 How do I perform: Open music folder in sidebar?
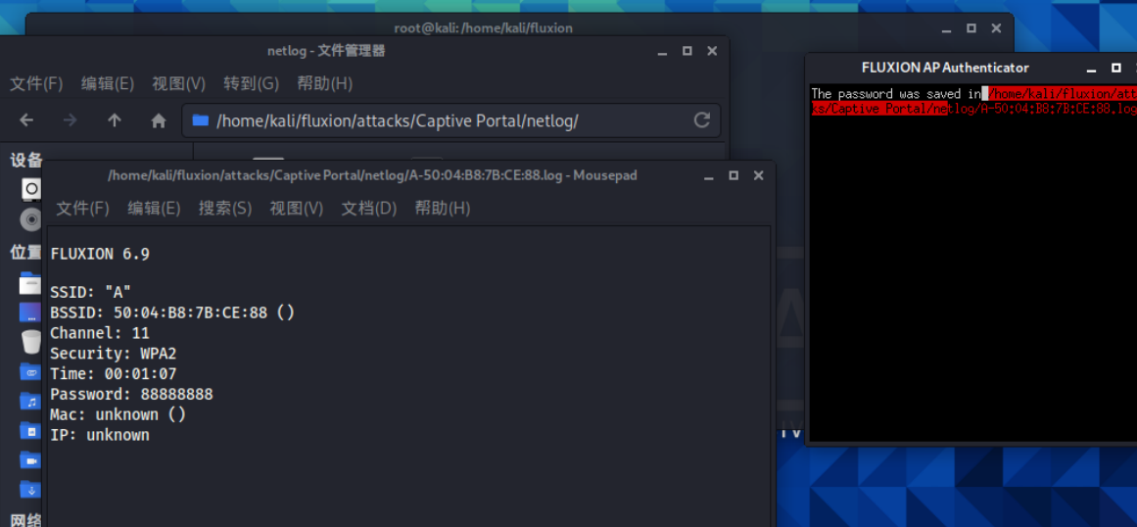[31, 402]
